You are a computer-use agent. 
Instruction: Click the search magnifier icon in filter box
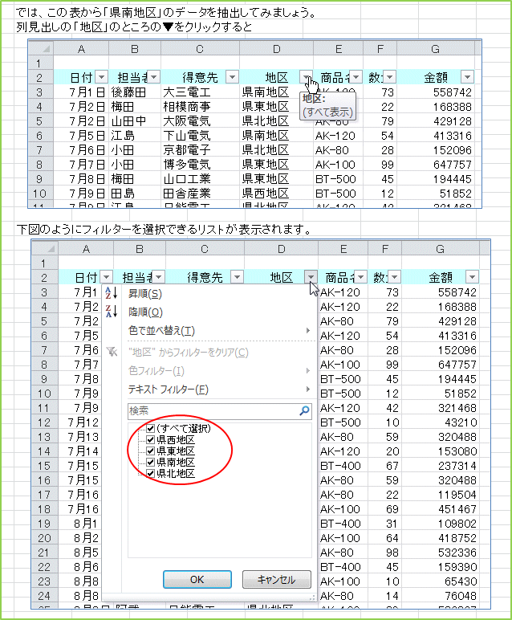coord(304,411)
